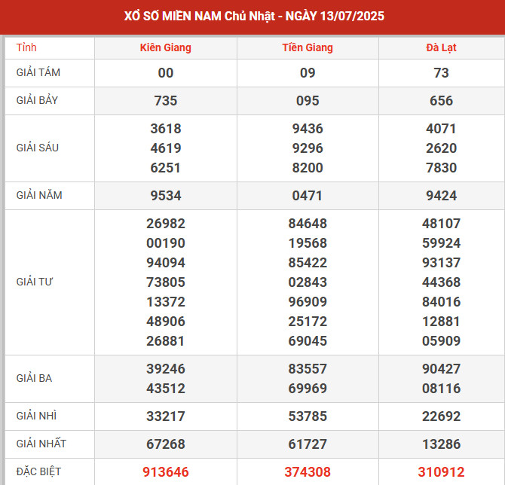Viewport: 505px width, 485px height.
Task: Click Tiền Giang giải tám number 09
Action: click(x=308, y=73)
